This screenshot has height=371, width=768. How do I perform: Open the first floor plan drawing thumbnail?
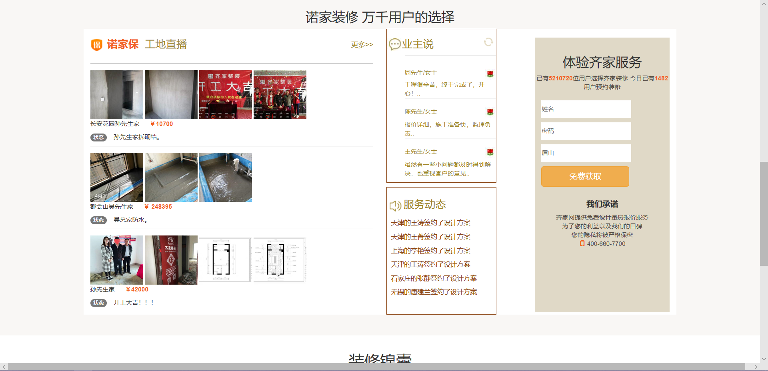point(226,260)
